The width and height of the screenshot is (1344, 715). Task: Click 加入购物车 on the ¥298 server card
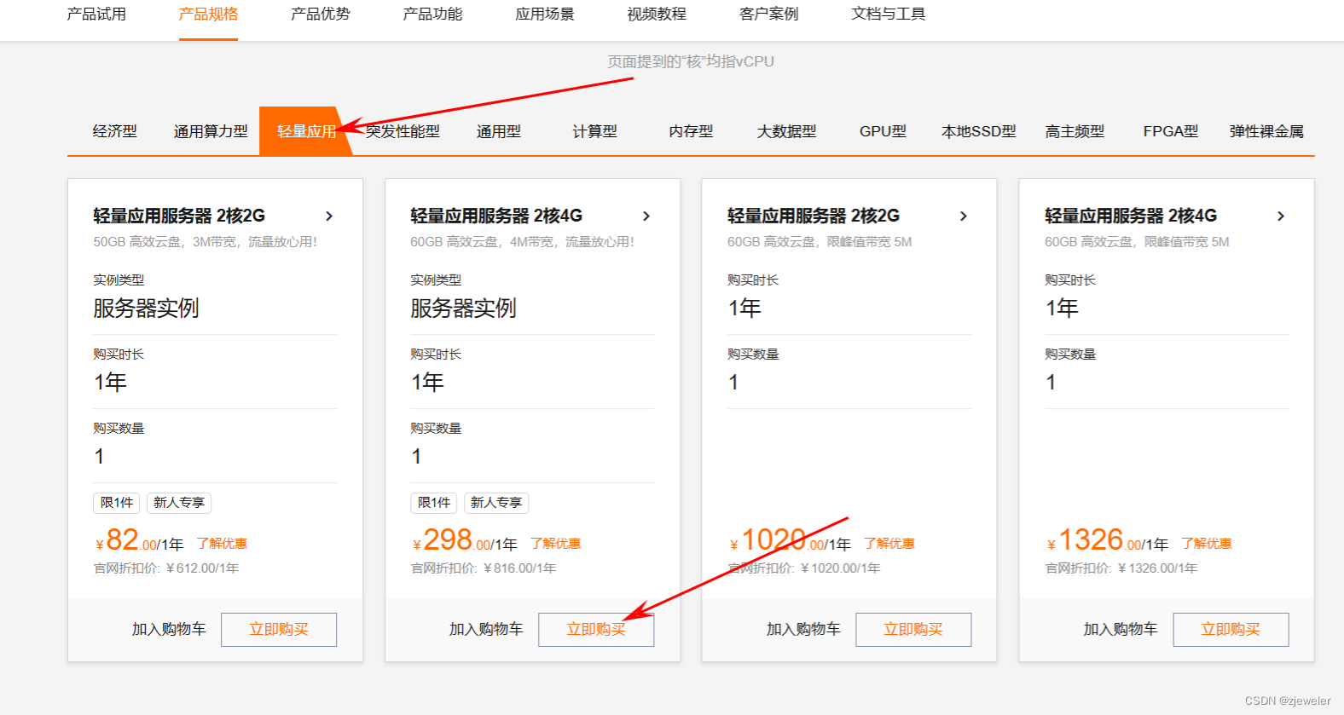(x=486, y=630)
